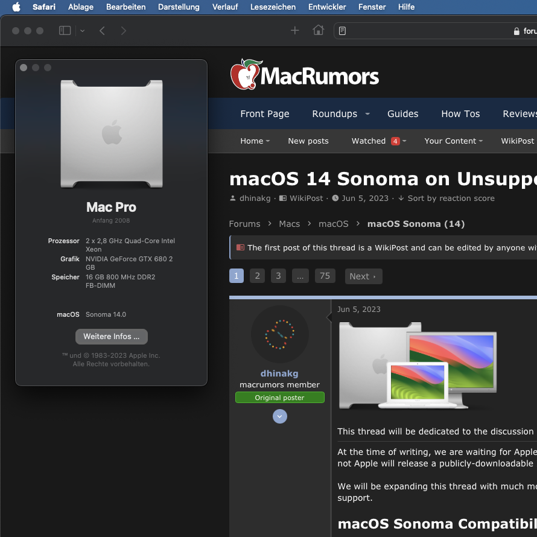Select current page 1 button
Screen dimensions: 537x537
(237, 276)
